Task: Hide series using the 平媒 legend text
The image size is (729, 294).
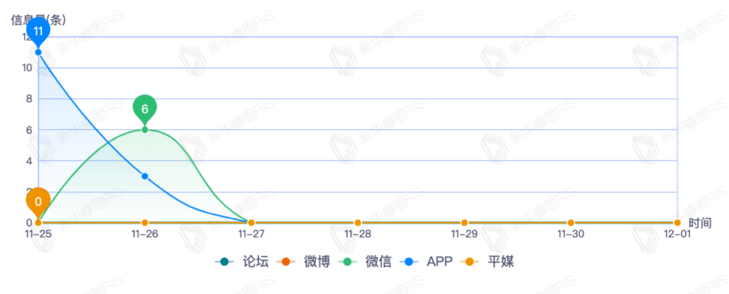Action: click(500, 261)
